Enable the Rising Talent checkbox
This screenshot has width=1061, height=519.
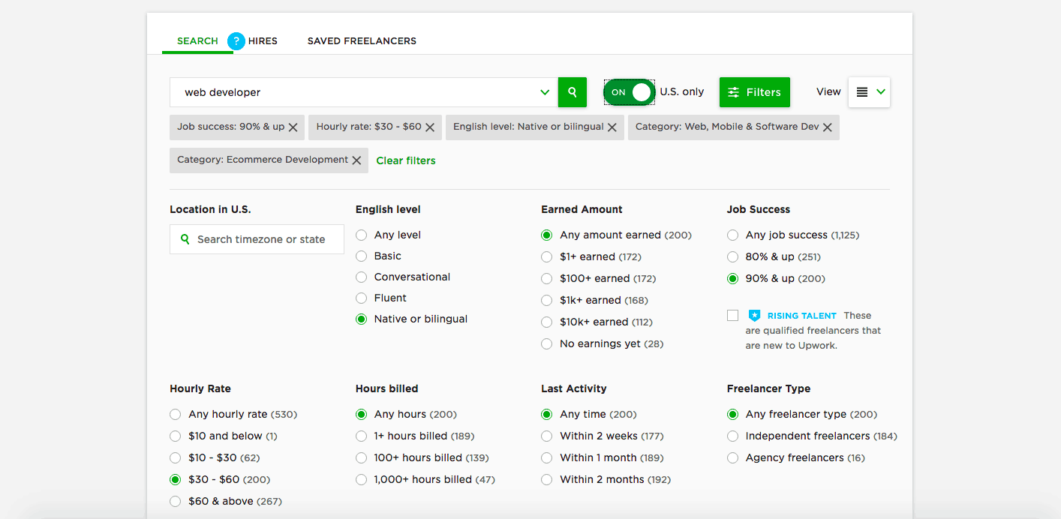pyautogui.click(x=733, y=316)
